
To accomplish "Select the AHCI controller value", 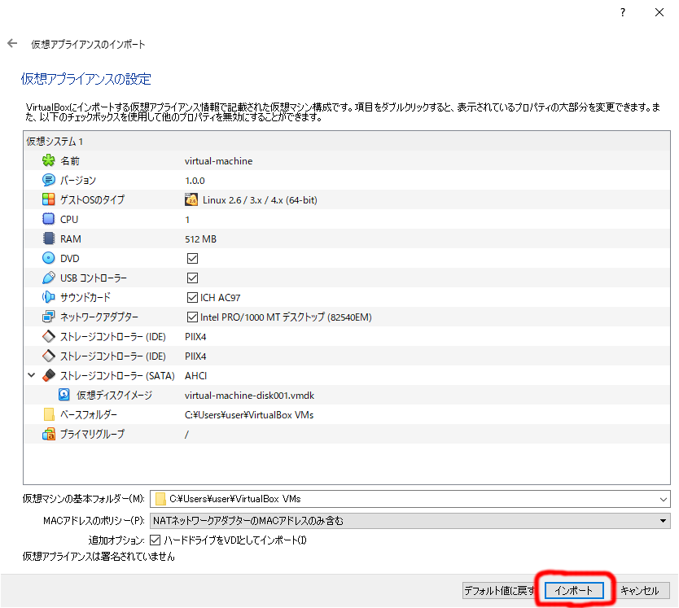I will [195, 375].
